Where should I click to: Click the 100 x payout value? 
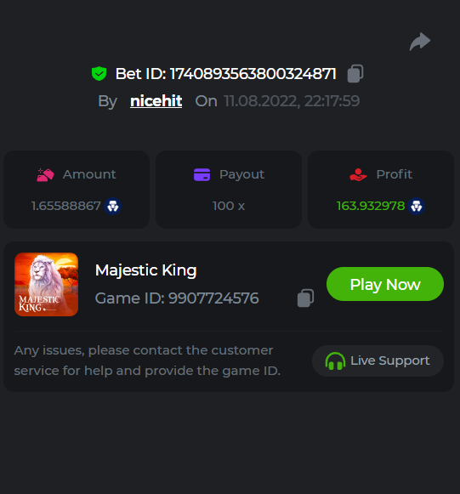tap(229, 206)
